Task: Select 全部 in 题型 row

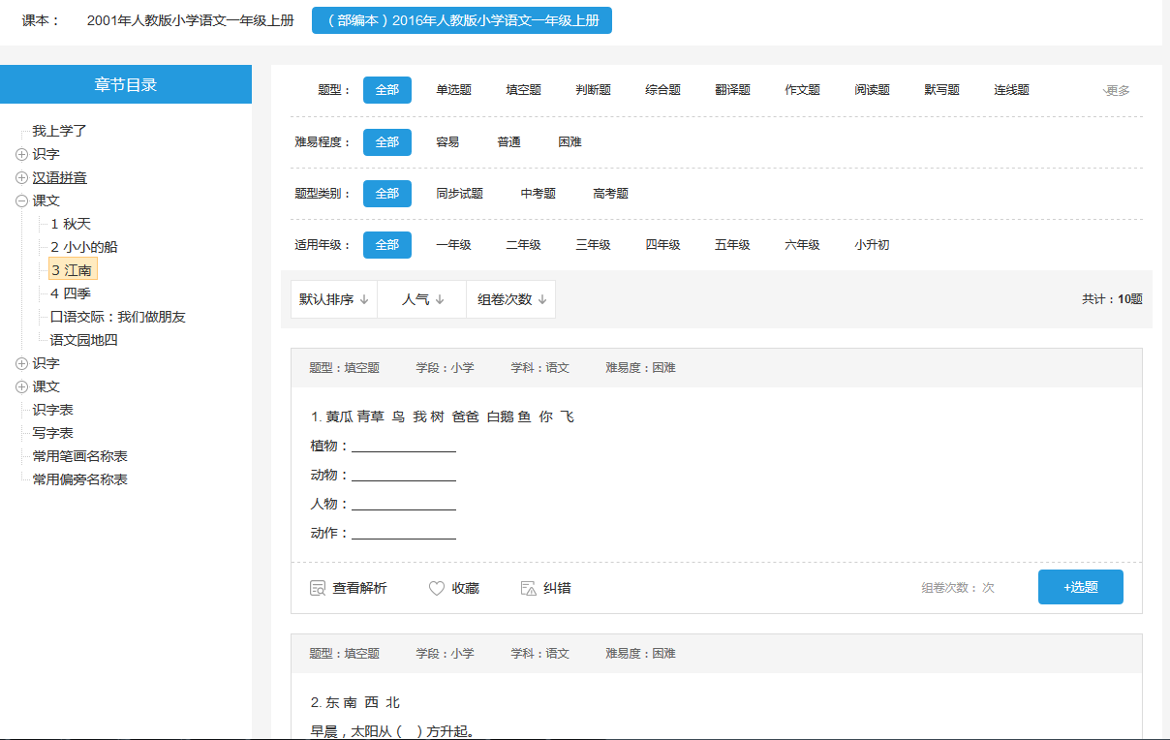Action: [x=387, y=90]
